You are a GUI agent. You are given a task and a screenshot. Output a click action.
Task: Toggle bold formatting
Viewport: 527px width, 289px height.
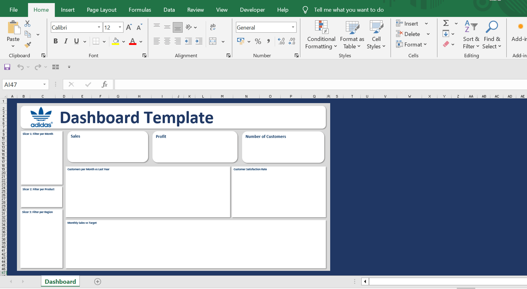pyautogui.click(x=56, y=41)
